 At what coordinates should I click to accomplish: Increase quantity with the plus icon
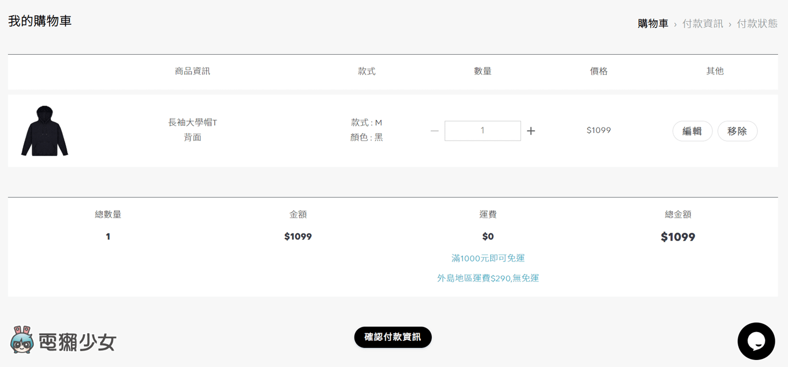(x=531, y=131)
